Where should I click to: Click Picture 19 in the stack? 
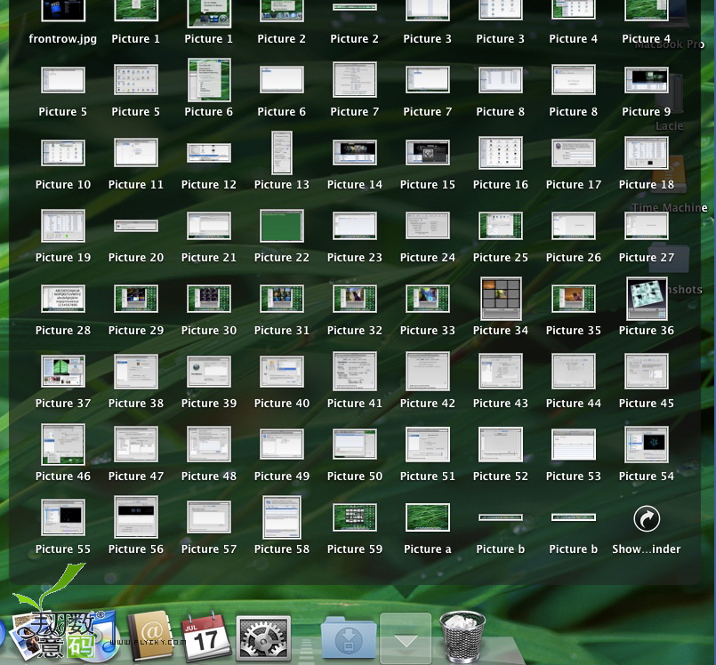(63, 226)
